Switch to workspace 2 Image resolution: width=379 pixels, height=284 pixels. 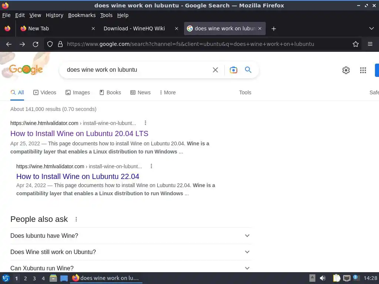coord(26,278)
